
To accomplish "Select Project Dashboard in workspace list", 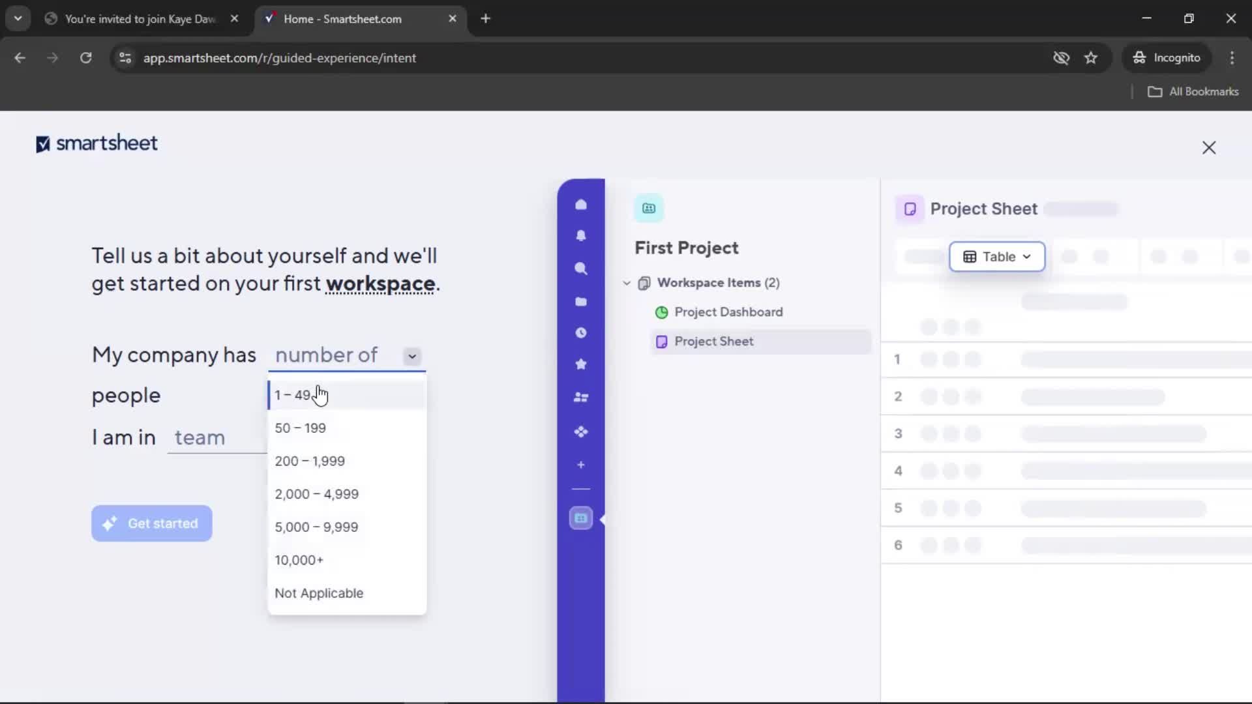I will coord(728,312).
